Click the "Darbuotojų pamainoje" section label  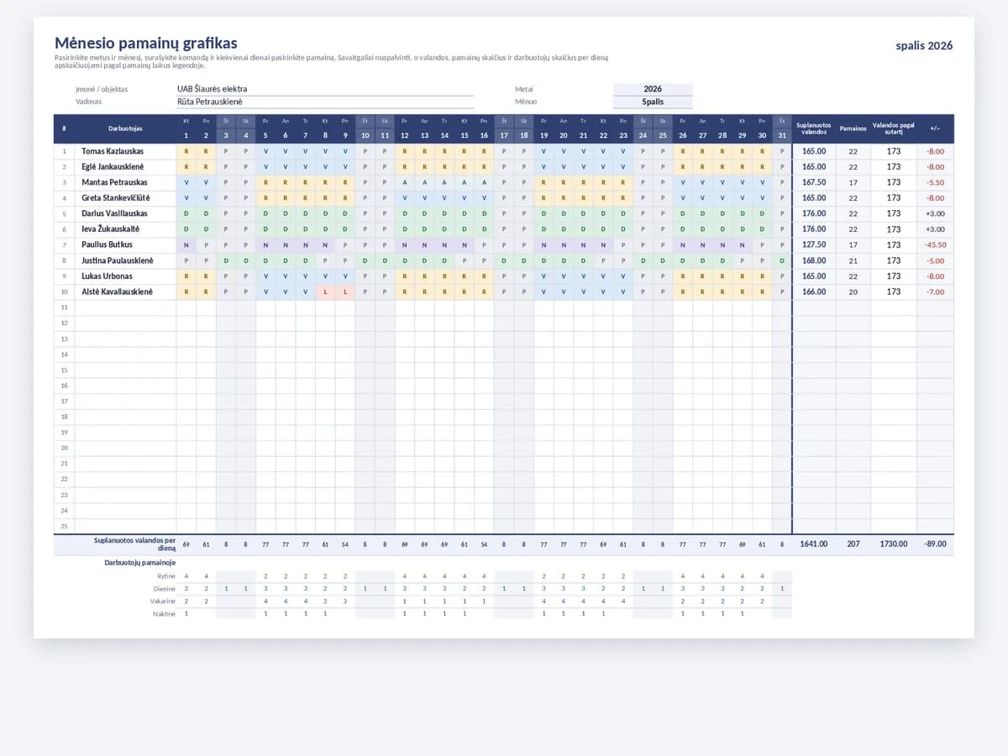coord(139,562)
